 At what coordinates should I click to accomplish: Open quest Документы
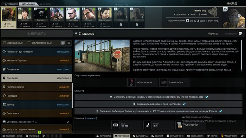(x=37, y=69)
